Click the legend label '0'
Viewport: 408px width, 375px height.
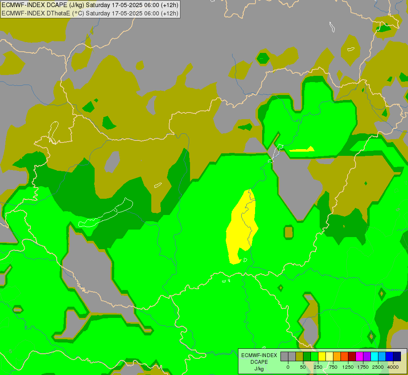288,367
